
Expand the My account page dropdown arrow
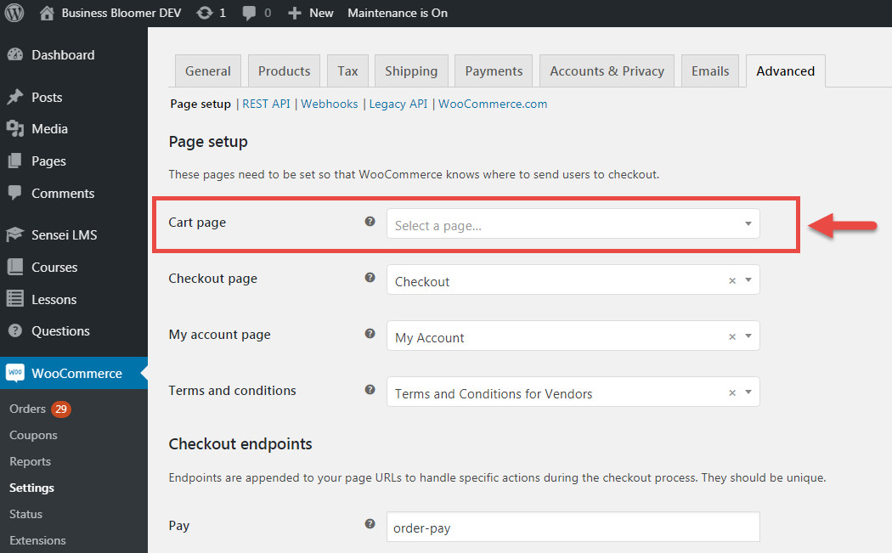[748, 336]
